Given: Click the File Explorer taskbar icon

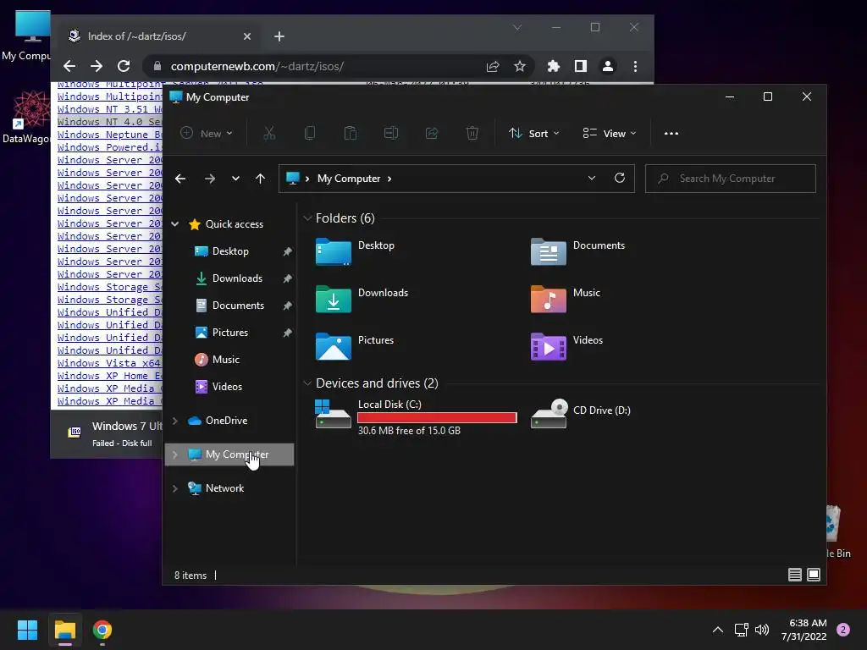Looking at the screenshot, I should tap(65, 630).
